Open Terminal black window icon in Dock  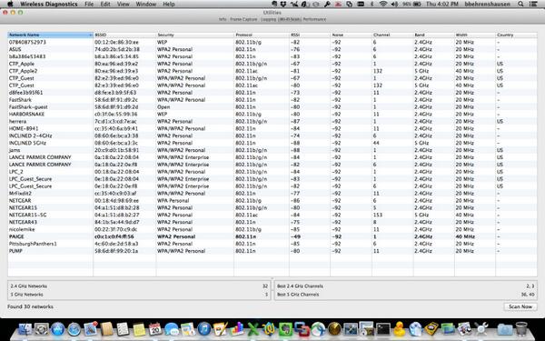(383, 329)
